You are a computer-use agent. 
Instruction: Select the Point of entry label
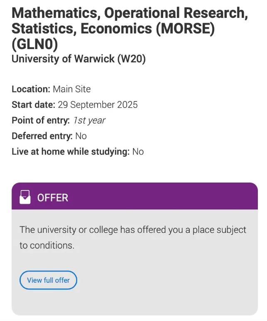coord(41,121)
